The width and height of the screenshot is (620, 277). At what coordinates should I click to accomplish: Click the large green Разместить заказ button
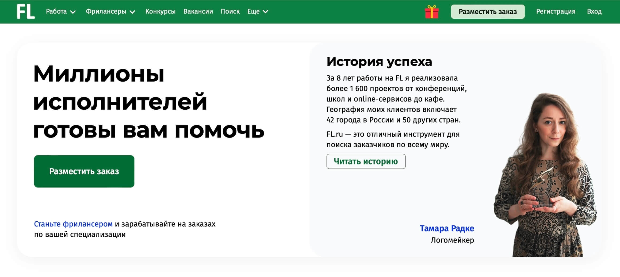(84, 171)
